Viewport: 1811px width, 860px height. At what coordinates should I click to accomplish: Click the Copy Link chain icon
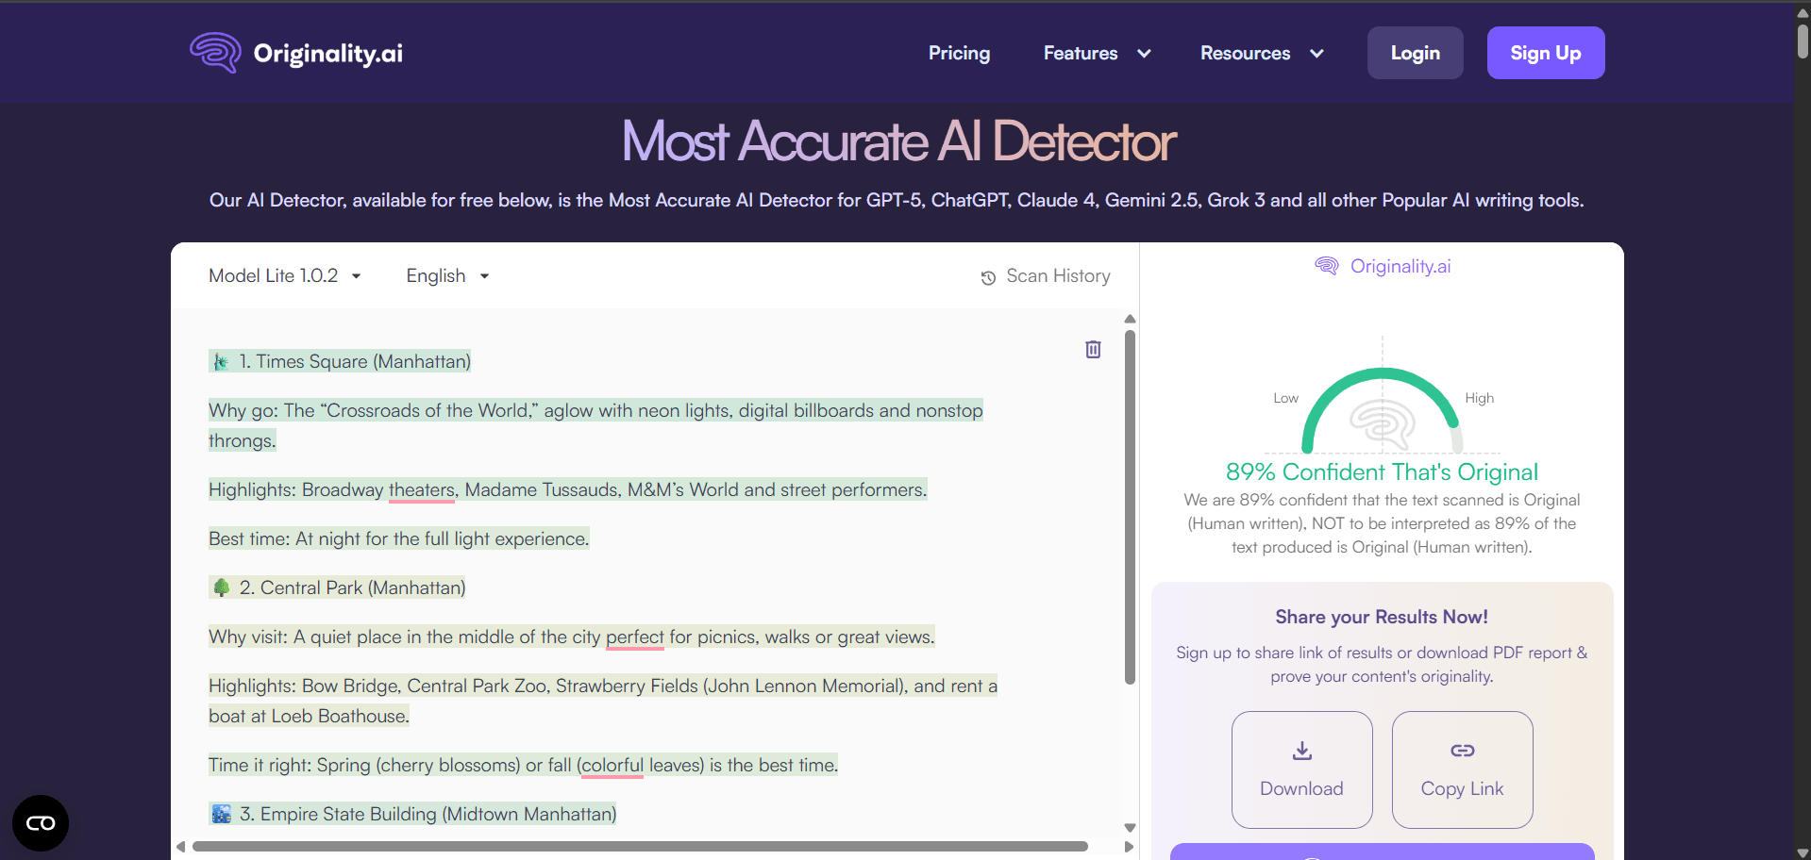pyautogui.click(x=1462, y=751)
